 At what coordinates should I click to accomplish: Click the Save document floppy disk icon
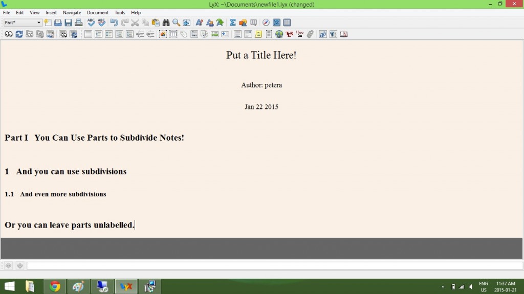pyautogui.click(x=68, y=22)
